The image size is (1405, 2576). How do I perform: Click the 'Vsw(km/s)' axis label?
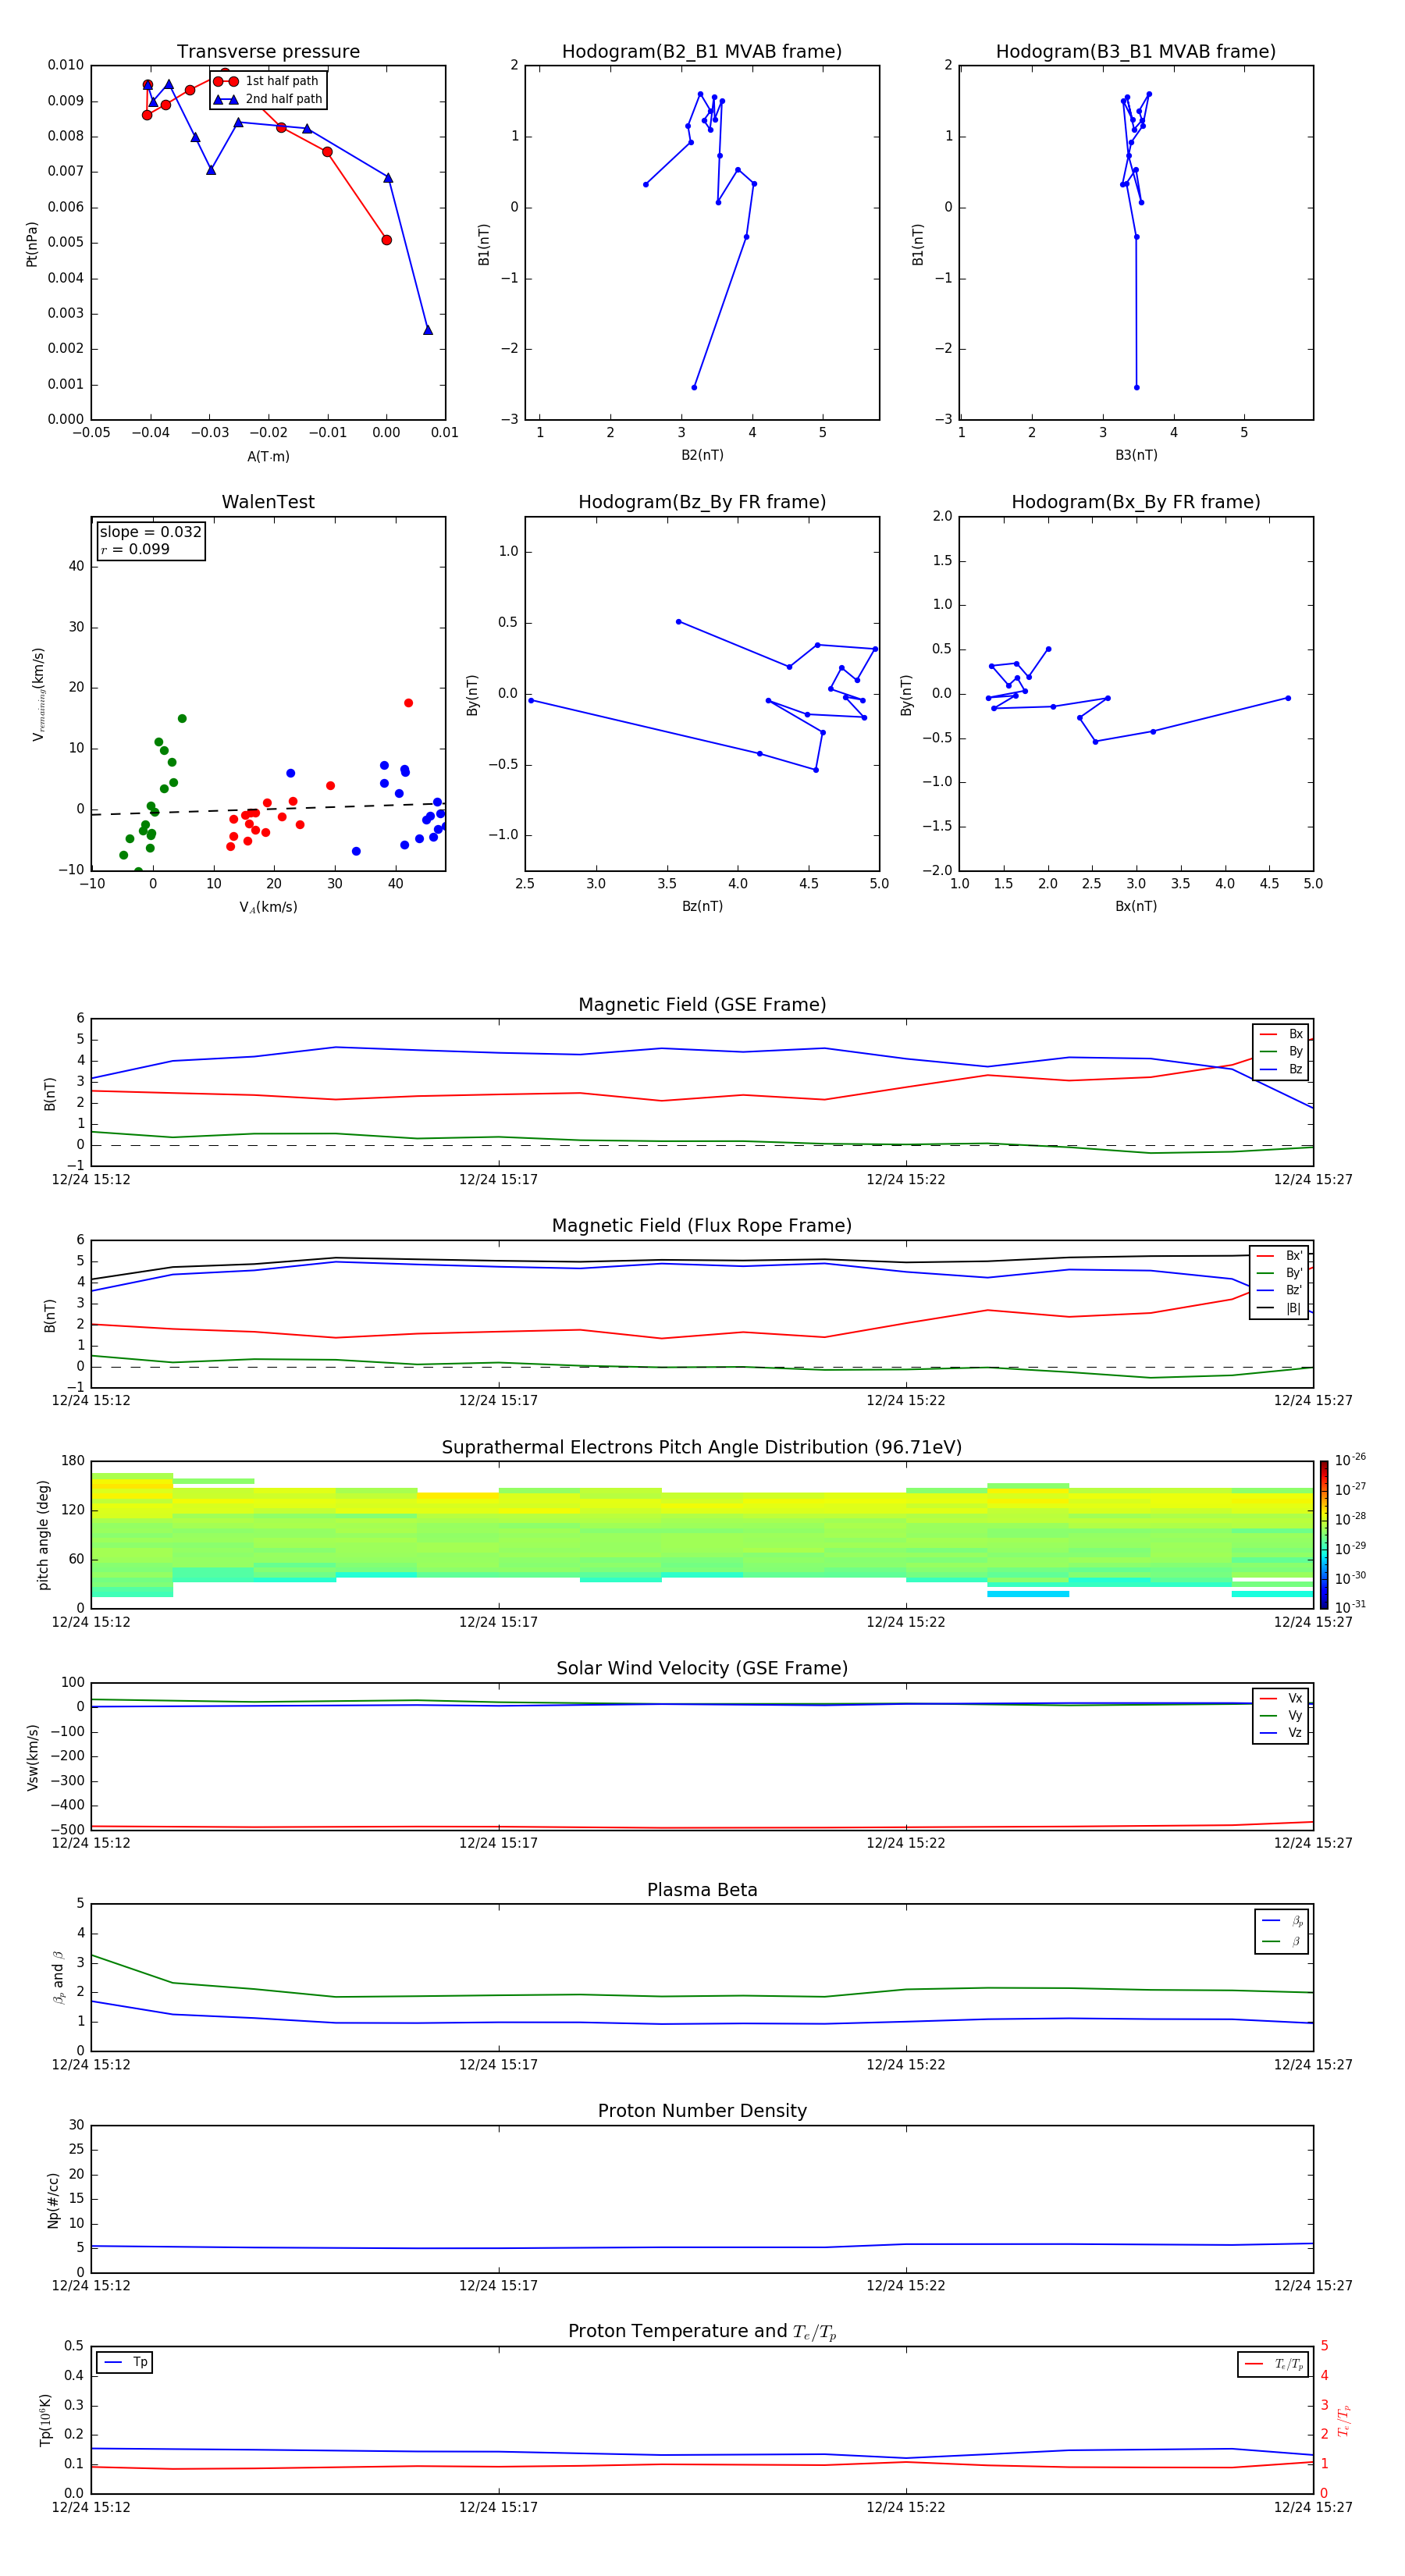coord(32,1757)
